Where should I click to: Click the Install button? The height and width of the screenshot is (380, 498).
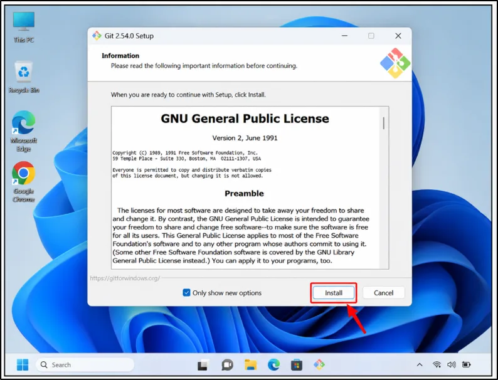(x=334, y=293)
